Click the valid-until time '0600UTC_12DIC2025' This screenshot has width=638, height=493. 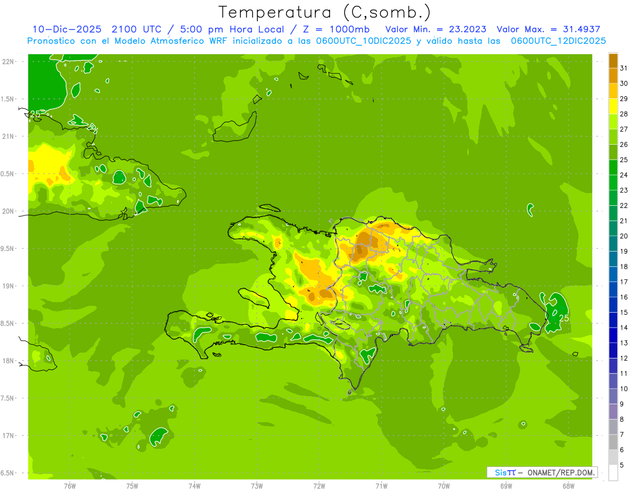click(558, 41)
